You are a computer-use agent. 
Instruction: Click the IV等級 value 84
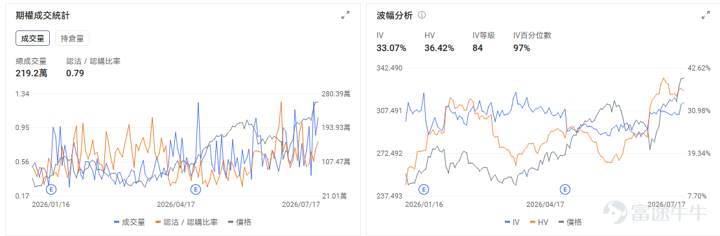click(478, 48)
